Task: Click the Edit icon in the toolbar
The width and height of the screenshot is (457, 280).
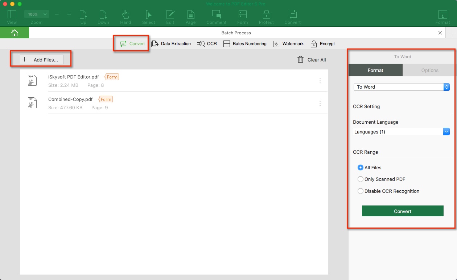Action: click(170, 16)
